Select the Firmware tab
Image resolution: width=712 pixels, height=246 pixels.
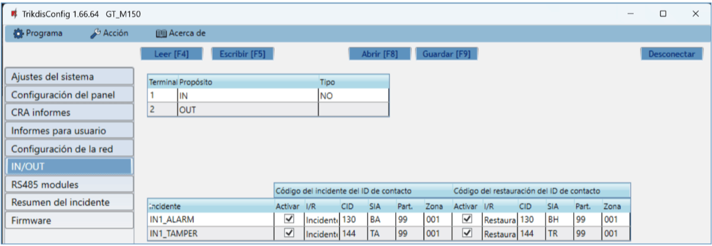(68, 221)
